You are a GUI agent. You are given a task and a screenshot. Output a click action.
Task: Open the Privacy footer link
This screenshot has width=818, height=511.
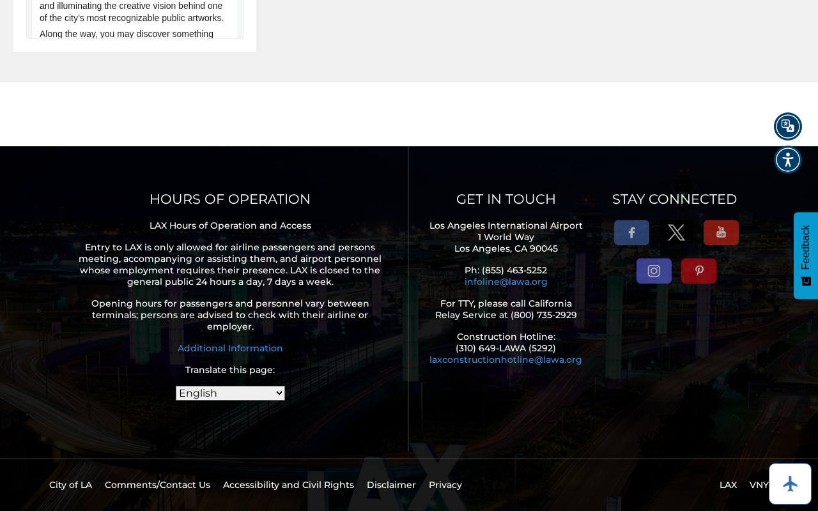click(x=445, y=485)
